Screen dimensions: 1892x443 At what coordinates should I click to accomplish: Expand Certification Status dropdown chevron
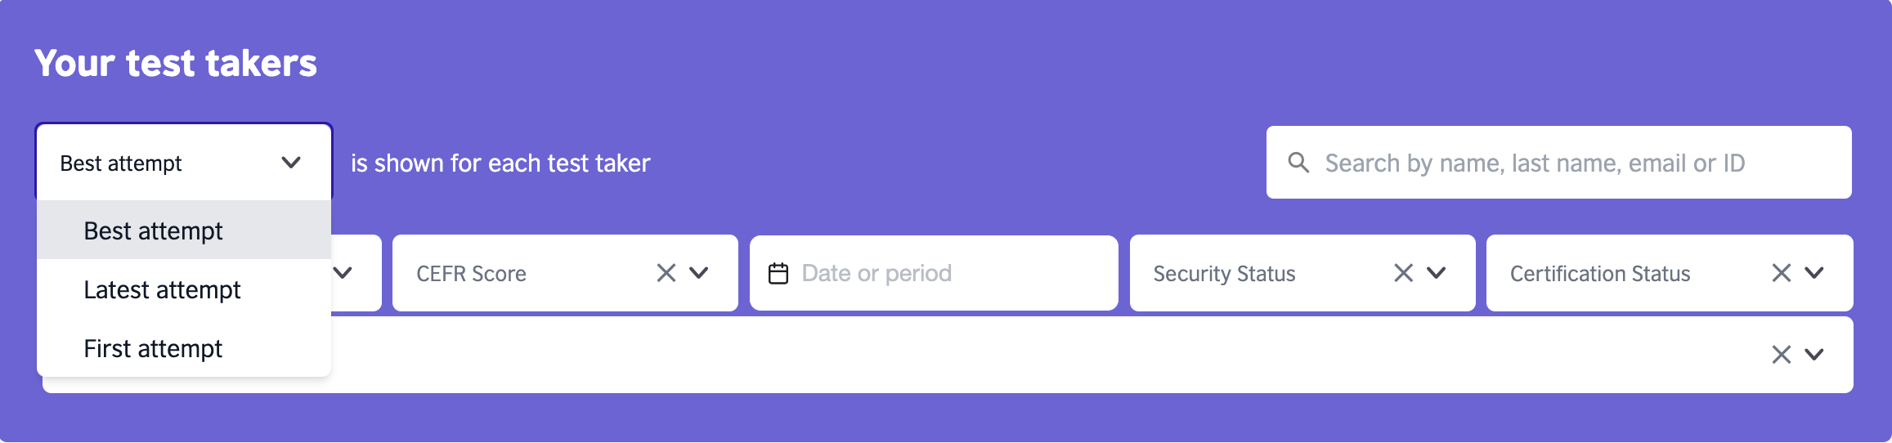1814,273
